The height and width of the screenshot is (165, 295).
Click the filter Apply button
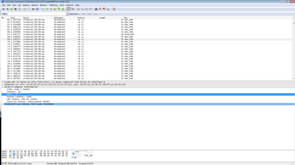click(90, 14)
